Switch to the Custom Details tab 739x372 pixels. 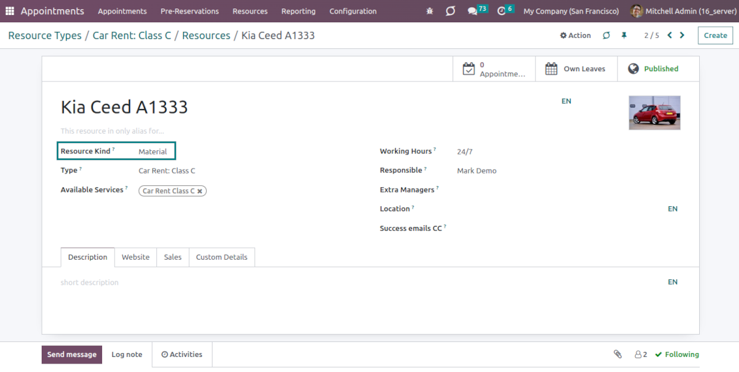click(222, 257)
